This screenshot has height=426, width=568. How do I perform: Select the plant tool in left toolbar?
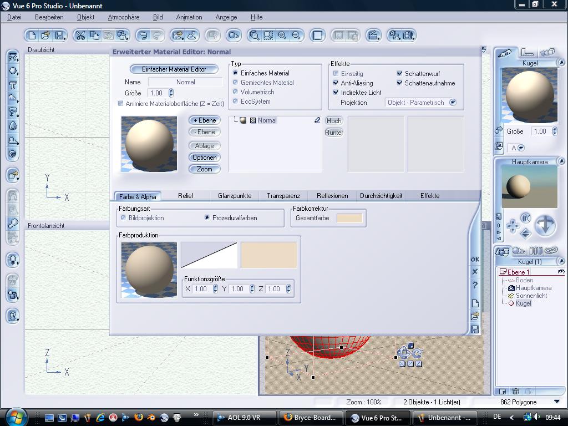pyautogui.click(x=13, y=112)
